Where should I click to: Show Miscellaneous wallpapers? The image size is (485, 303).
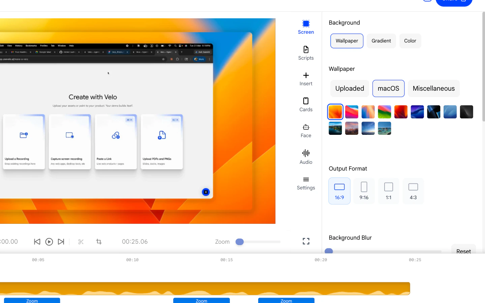click(x=434, y=88)
